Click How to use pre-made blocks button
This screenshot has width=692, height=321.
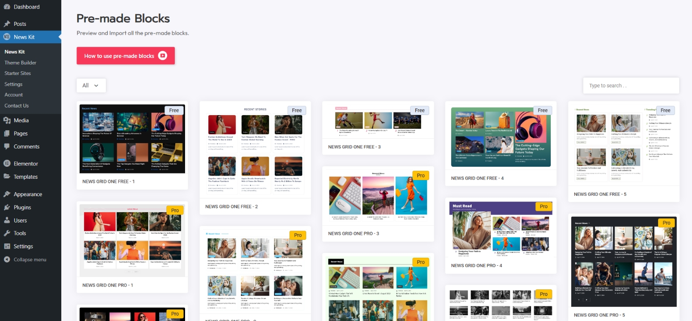pos(126,56)
